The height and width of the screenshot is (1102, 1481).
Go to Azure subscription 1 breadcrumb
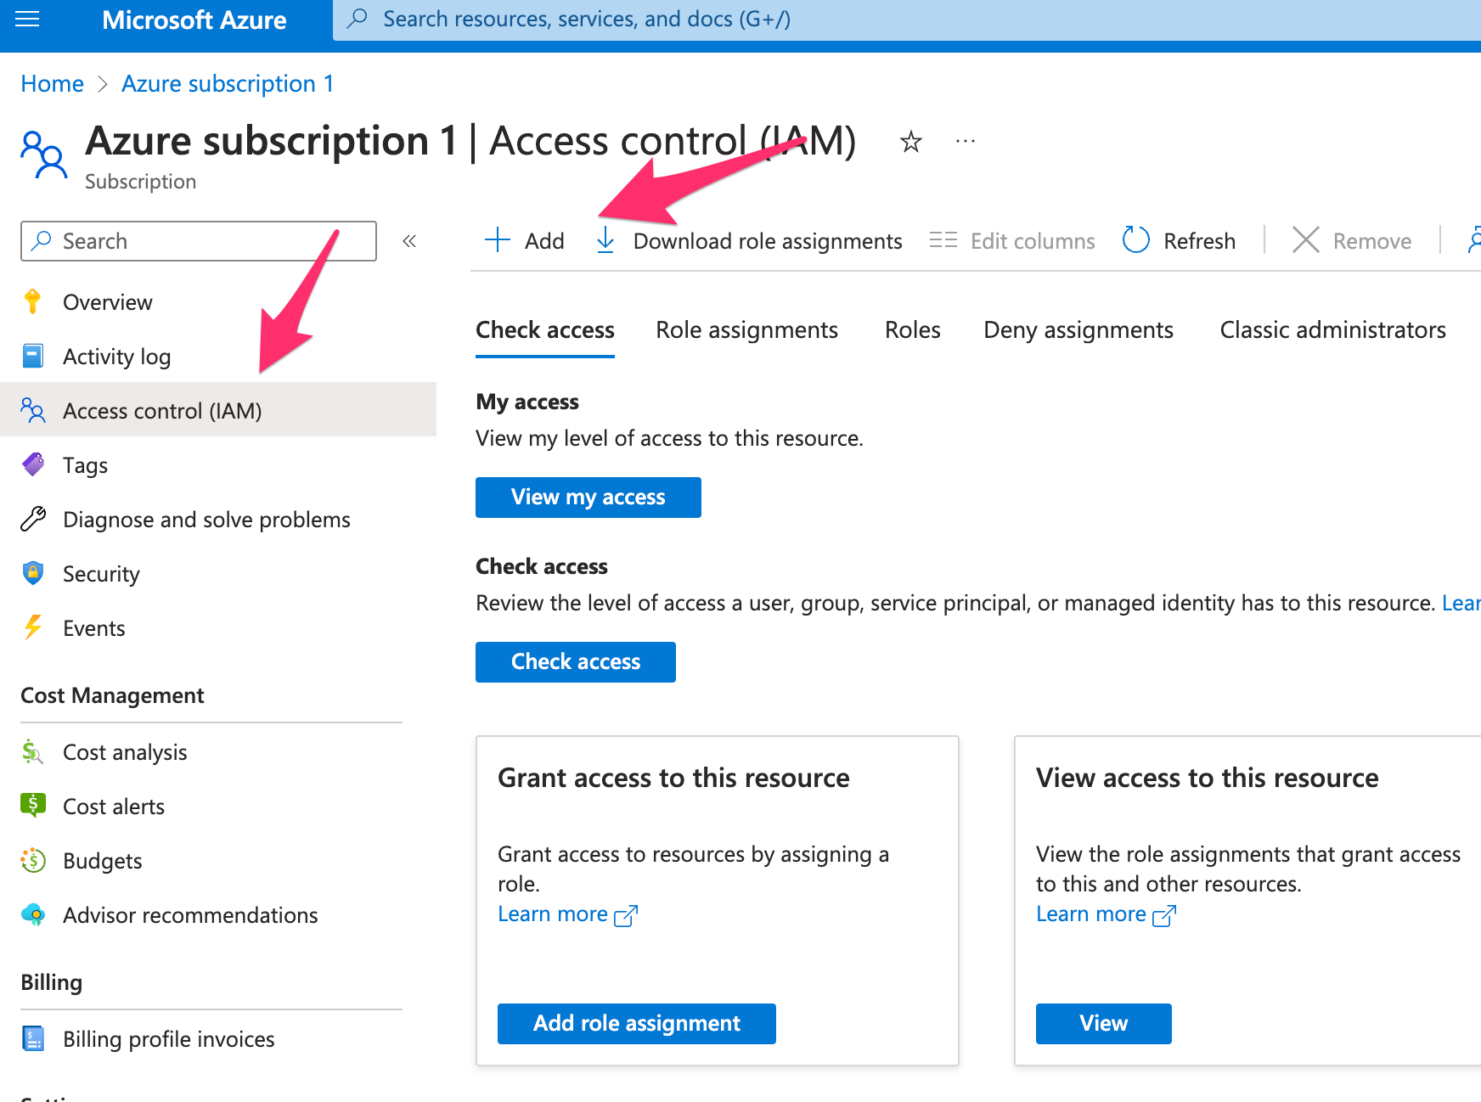[x=228, y=83]
